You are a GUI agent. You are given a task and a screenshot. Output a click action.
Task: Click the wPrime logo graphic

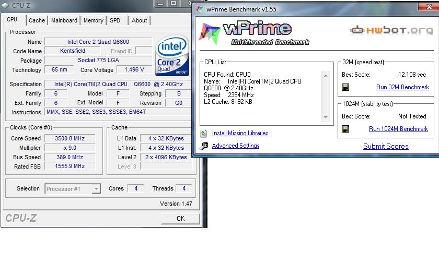point(254,33)
